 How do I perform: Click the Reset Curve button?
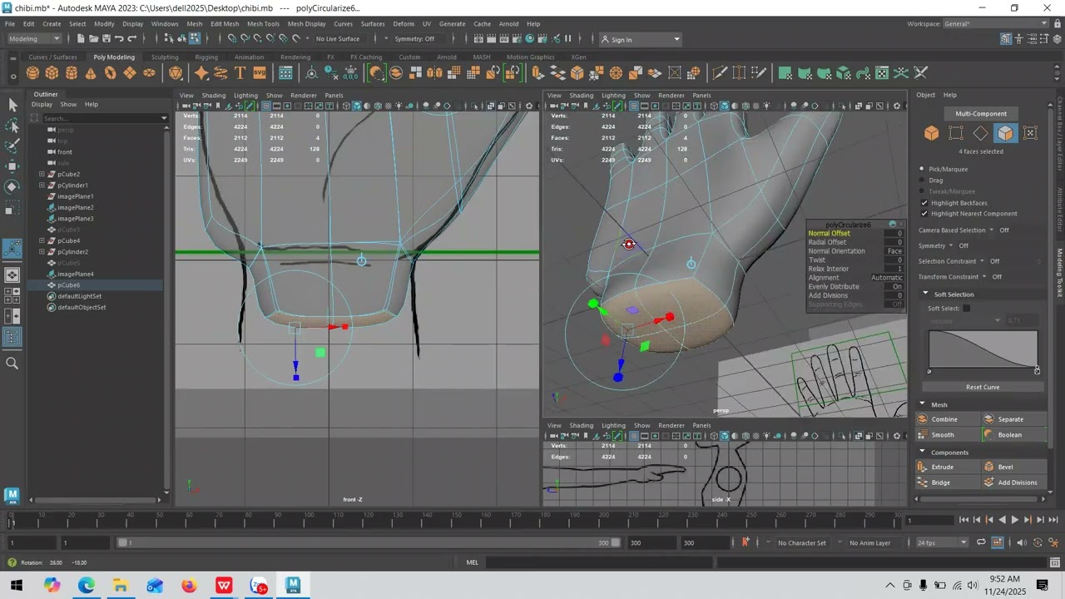click(983, 387)
